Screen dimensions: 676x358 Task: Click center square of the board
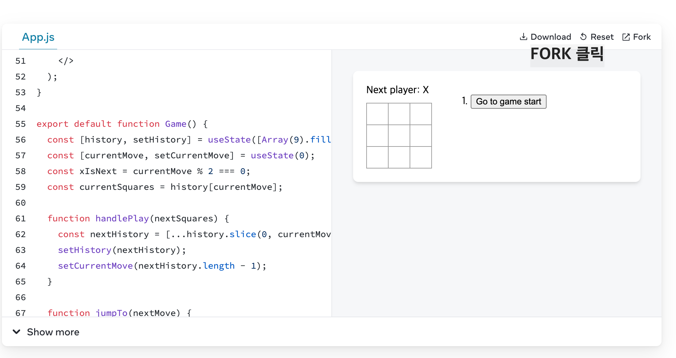(399, 136)
